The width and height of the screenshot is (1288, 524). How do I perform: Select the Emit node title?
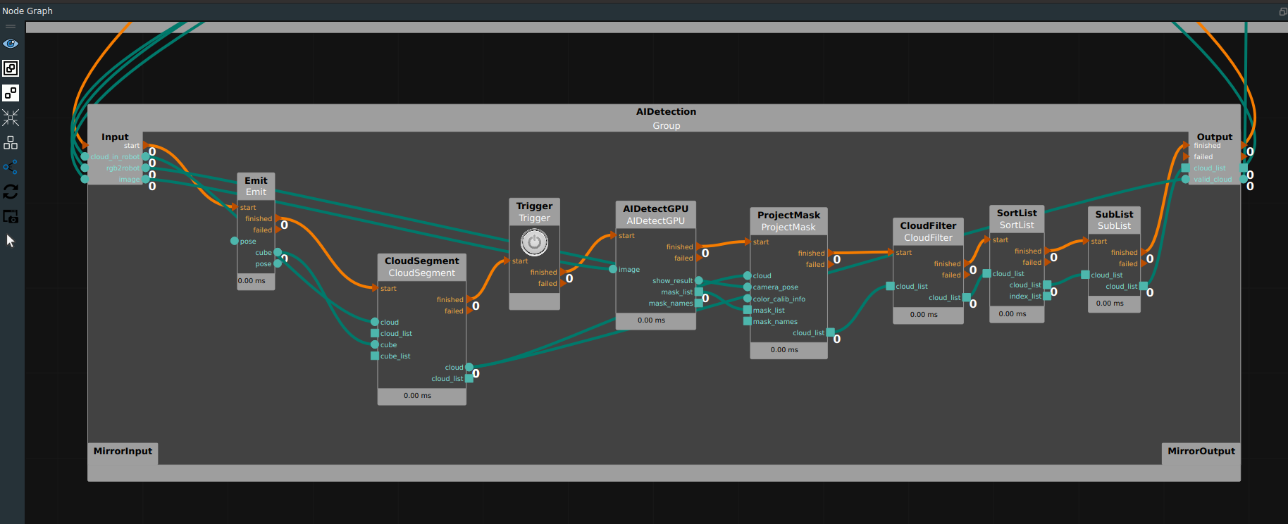[256, 180]
